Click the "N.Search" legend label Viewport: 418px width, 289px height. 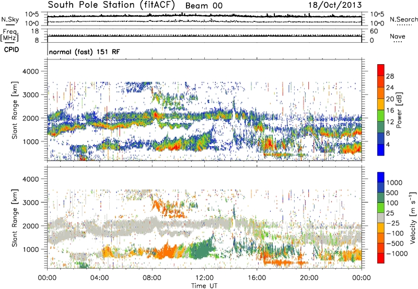(403, 19)
